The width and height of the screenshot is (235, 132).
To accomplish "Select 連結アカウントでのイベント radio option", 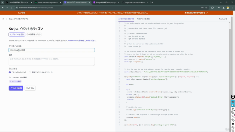I will (x=30, y=72).
